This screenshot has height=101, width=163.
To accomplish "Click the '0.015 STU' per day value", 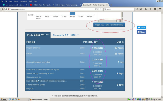I will (x=97, y=71).
